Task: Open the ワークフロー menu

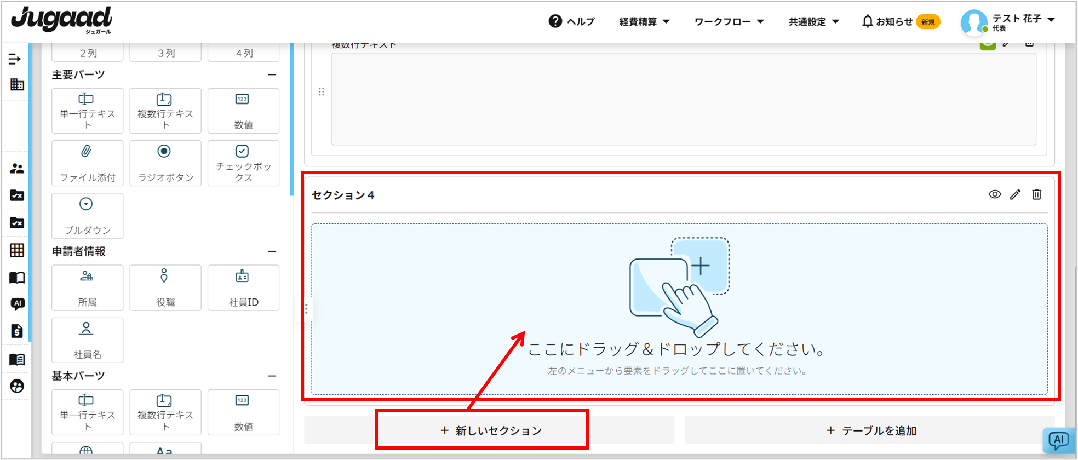Action: (729, 21)
